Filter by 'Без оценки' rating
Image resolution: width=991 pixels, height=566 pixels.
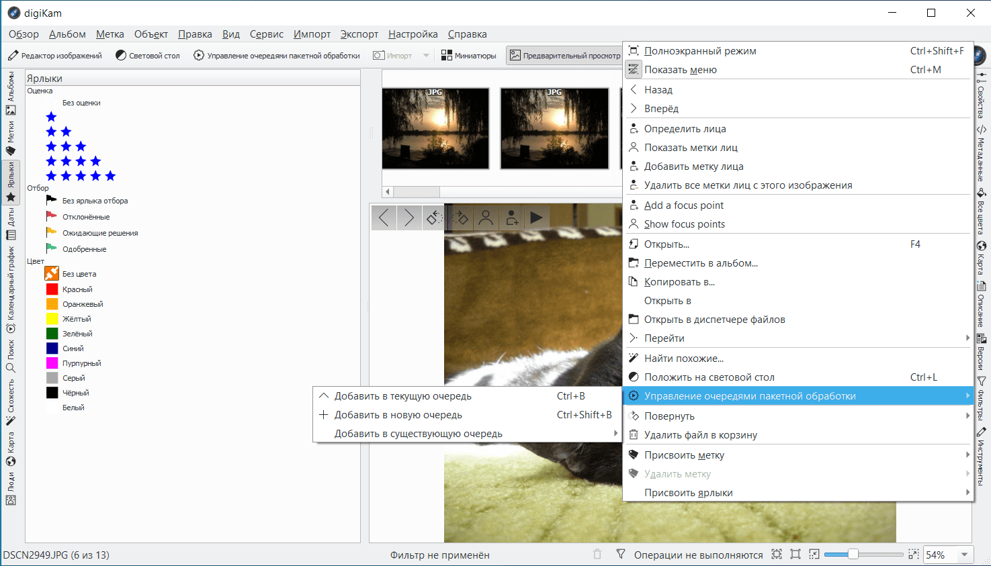point(81,103)
